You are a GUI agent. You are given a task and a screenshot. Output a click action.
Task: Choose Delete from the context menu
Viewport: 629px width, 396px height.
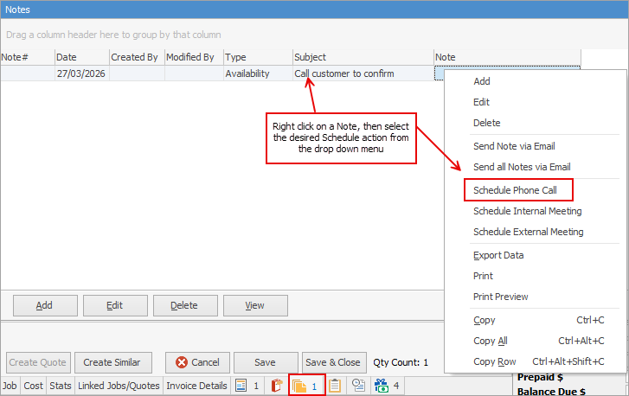[x=536, y=123]
